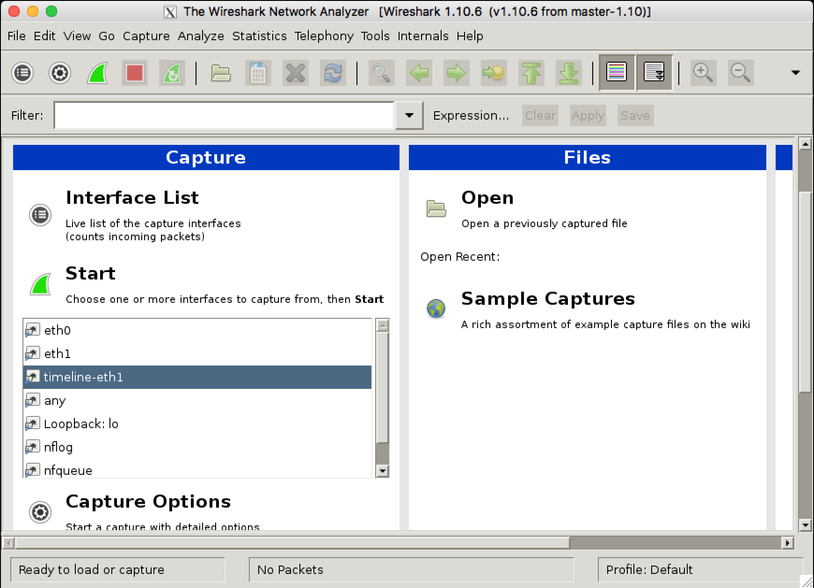
Task: Select the any interface row
Action: (197, 401)
